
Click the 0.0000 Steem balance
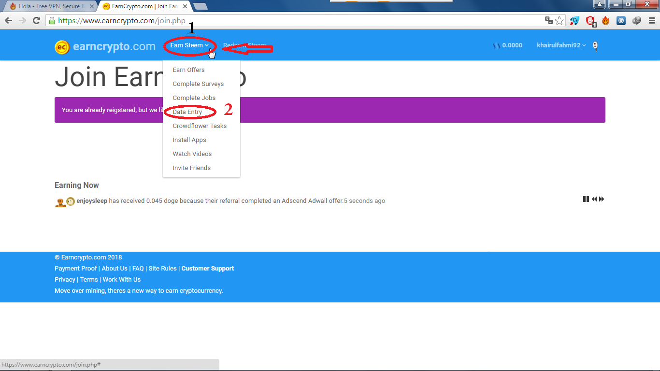click(512, 45)
